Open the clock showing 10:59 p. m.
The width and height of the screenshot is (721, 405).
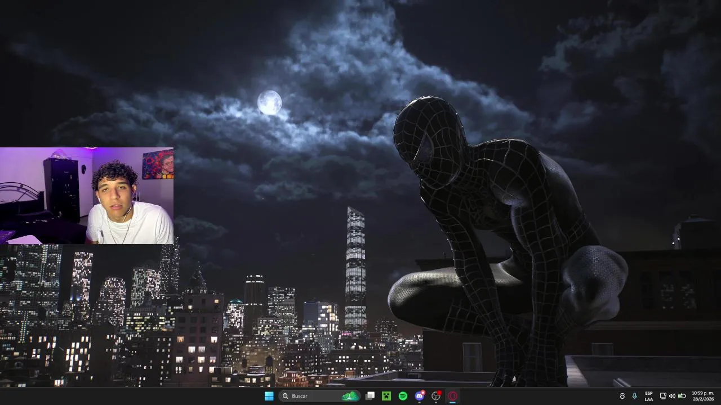(702, 396)
